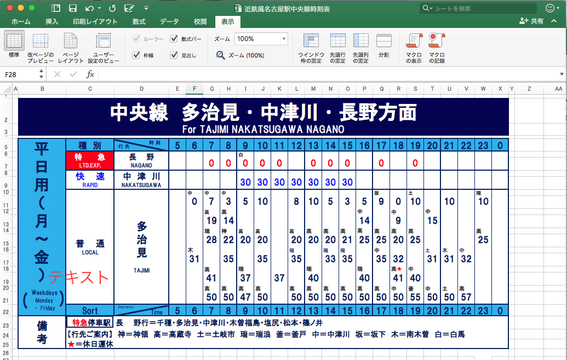The image size is (567, 360).
Task: Click the 分割 split window icon
Action: [383, 41]
